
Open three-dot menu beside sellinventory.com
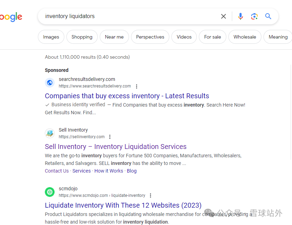[110, 137]
